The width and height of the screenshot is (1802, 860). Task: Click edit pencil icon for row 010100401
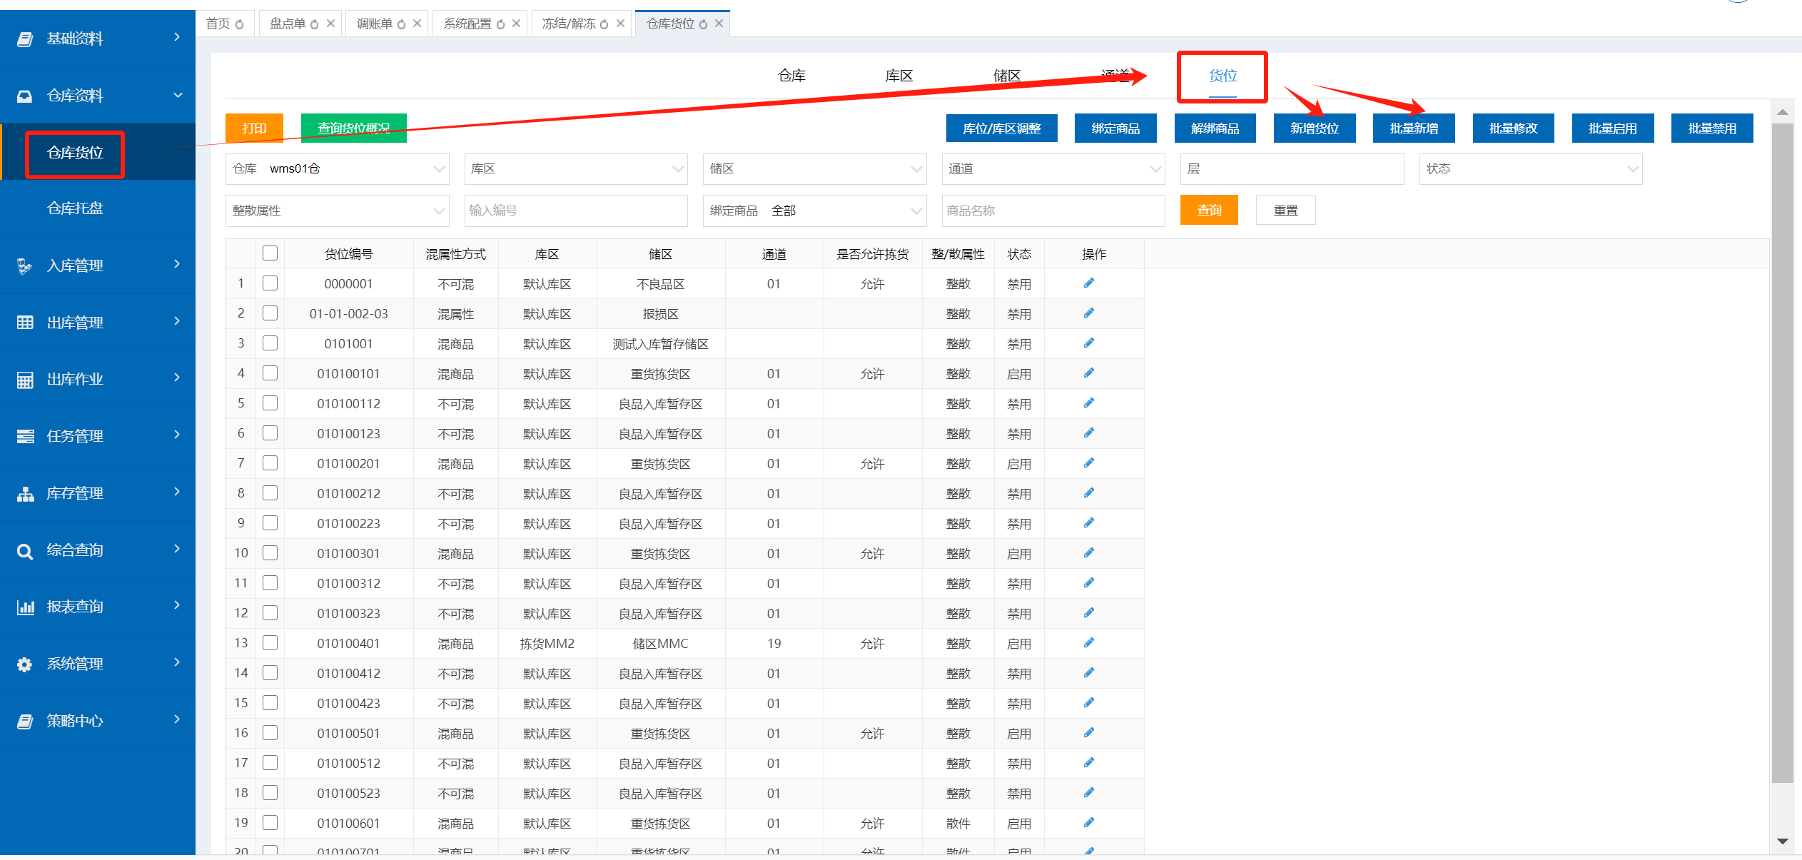pos(1088,643)
